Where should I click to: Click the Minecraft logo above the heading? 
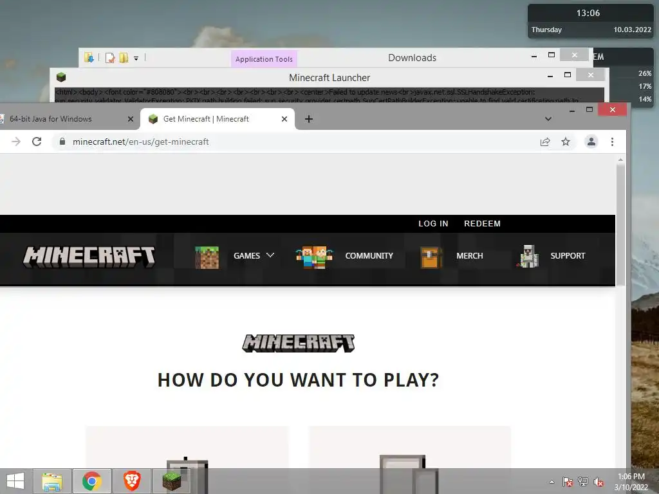click(299, 343)
